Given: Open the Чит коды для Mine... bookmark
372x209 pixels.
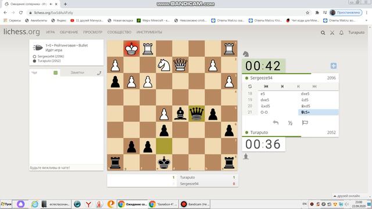Looking at the screenshot, I should (x=302, y=21).
